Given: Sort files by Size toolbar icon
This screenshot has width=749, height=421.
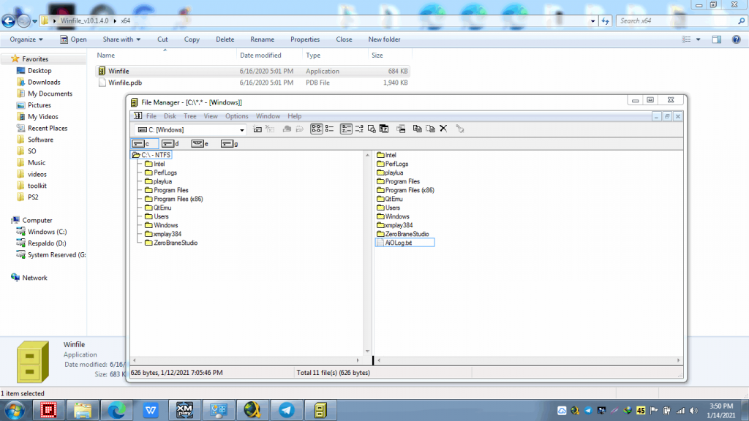Looking at the screenshot, I should pos(371,129).
